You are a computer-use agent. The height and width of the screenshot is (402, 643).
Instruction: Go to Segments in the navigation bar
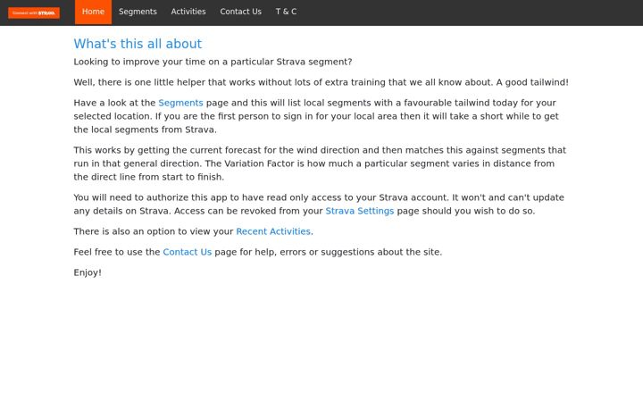point(138,12)
